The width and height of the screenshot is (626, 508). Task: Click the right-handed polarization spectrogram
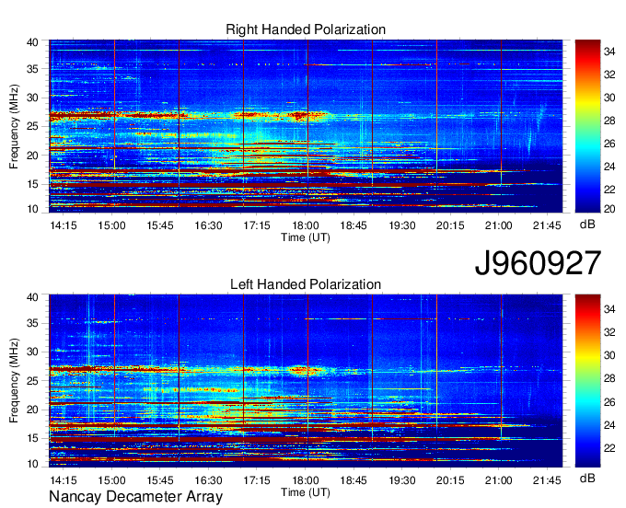pos(306,126)
